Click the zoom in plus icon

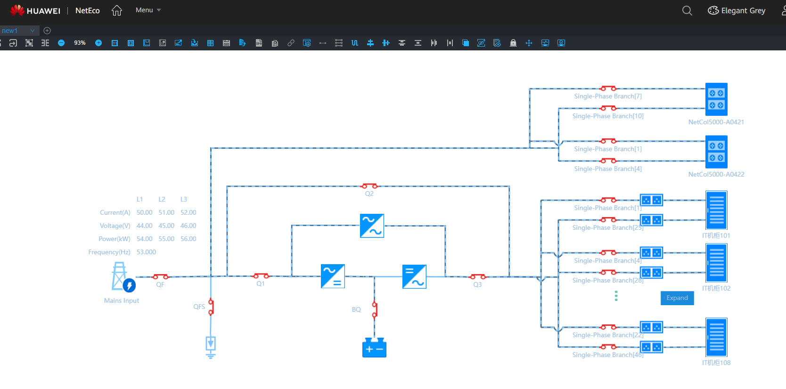[98, 43]
